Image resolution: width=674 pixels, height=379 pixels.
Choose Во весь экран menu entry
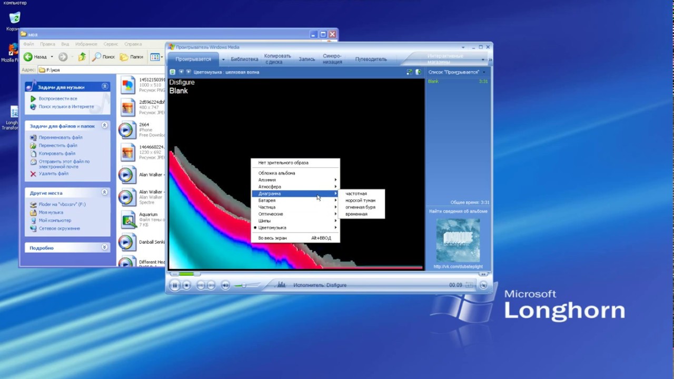[295, 238]
